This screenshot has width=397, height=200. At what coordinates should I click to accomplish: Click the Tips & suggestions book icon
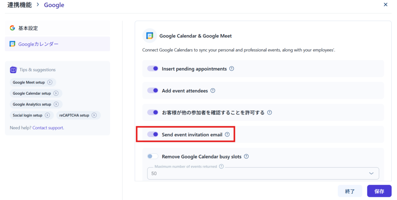(x=13, y=70)
